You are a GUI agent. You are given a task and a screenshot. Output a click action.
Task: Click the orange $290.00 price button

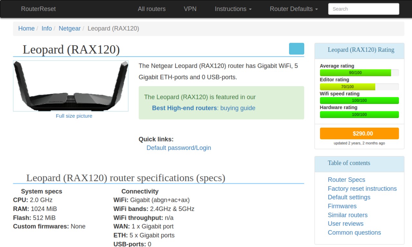pos(359,133)
